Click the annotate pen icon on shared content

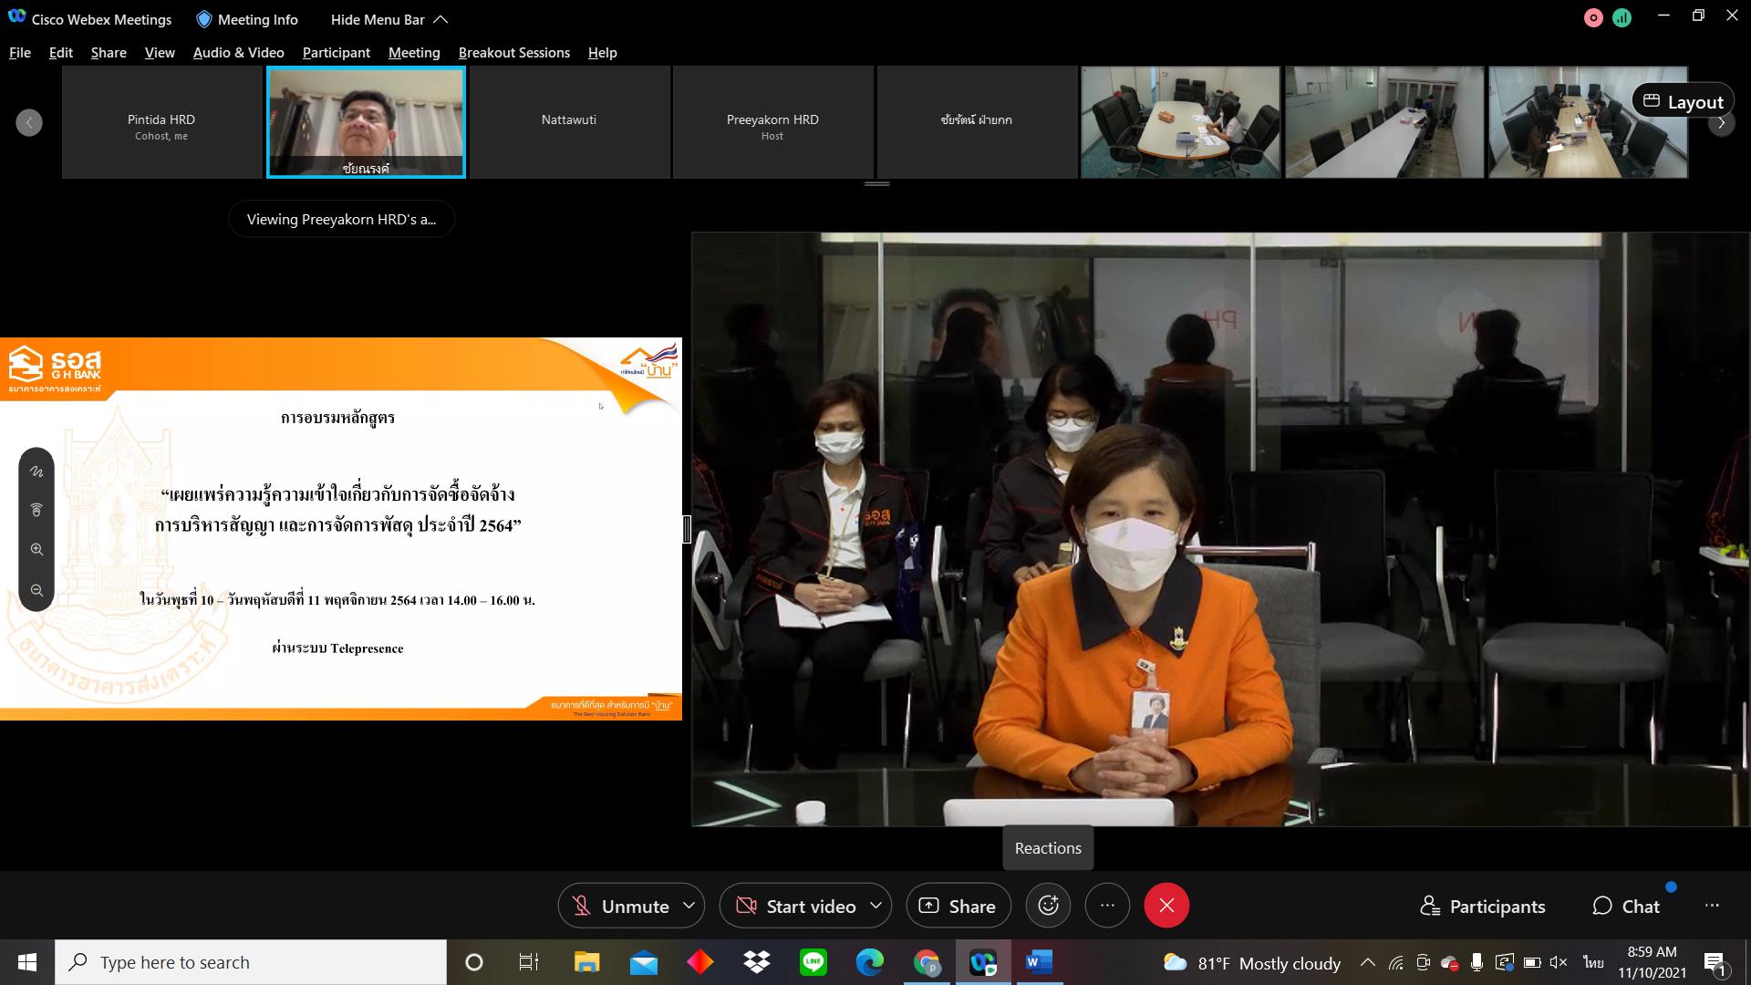(36, 472)
